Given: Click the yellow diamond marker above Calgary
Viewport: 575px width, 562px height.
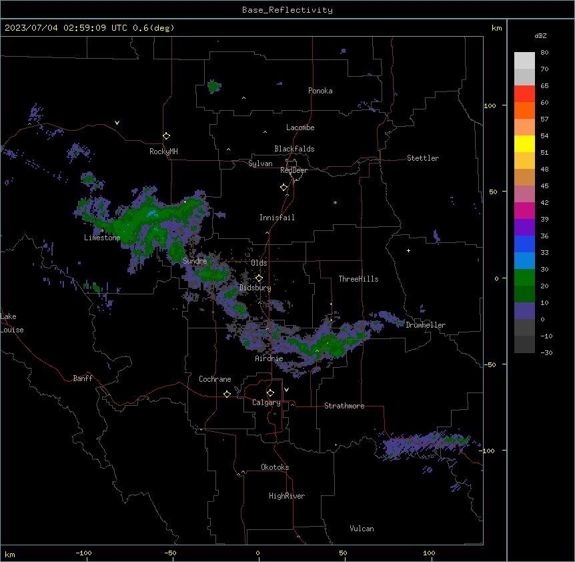Looking at the screenshot, I should [x=270, y=393].
